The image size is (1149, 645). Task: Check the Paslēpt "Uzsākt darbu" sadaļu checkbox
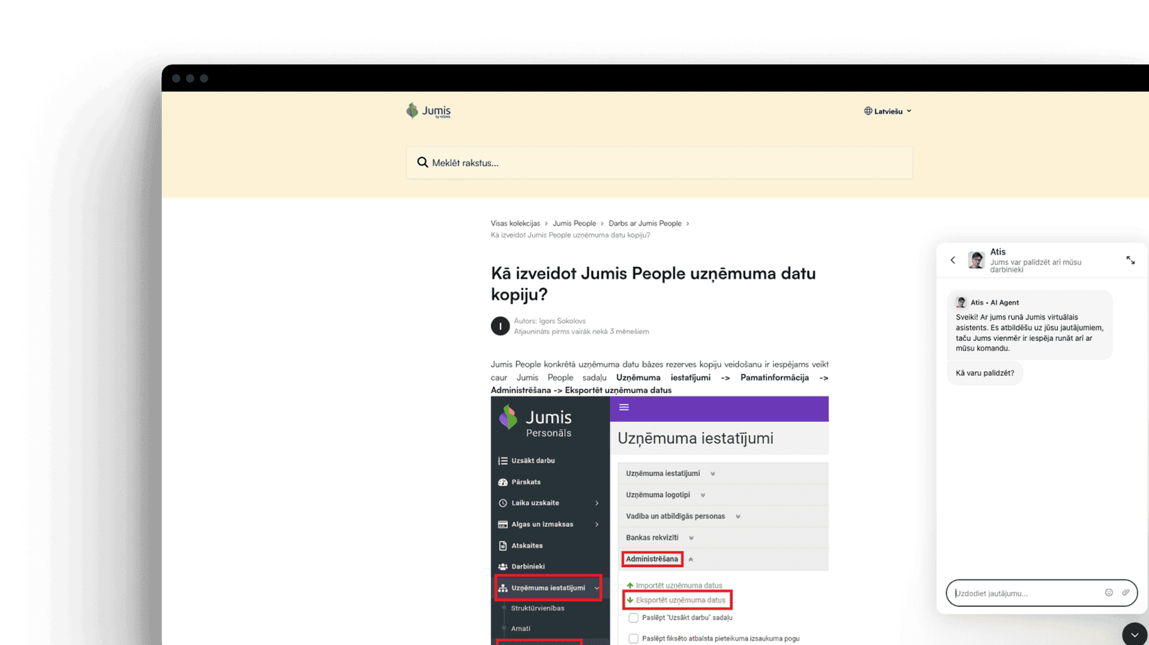[x=633, y=618]
